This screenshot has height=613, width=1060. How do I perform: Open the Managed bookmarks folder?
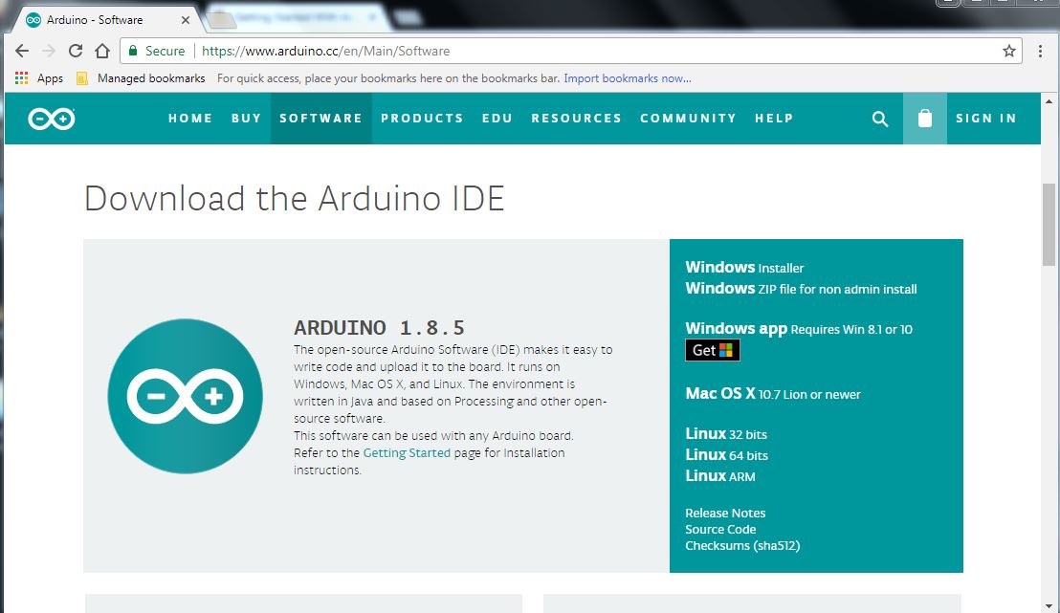[x=141, y=78]
